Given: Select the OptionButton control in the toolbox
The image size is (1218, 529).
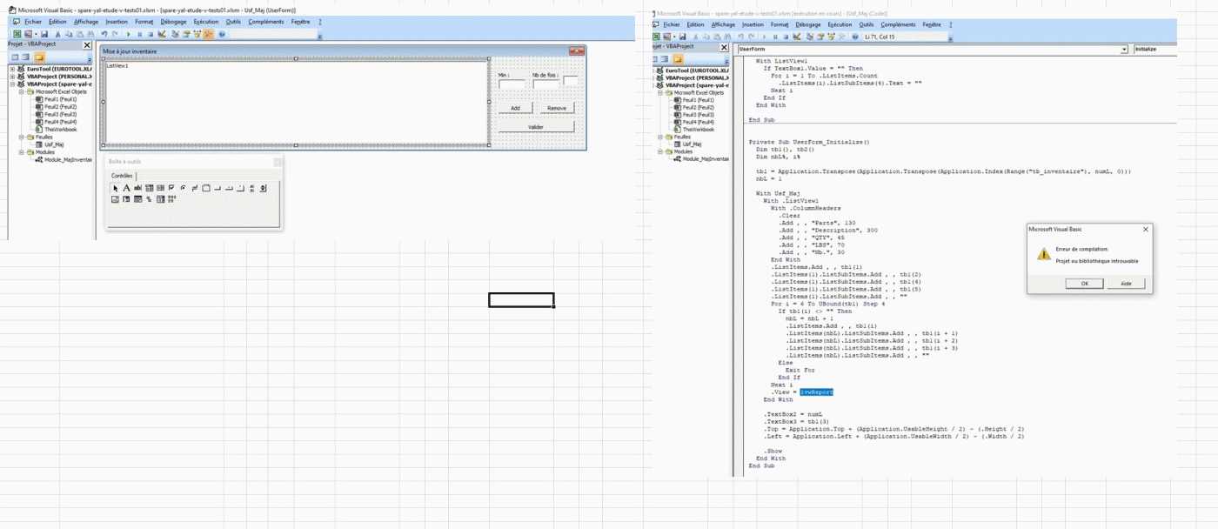Looking at the screenshot, I should coord(183,188).
